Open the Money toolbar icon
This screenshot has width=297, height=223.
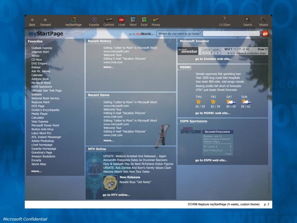[x=156, y=20]
